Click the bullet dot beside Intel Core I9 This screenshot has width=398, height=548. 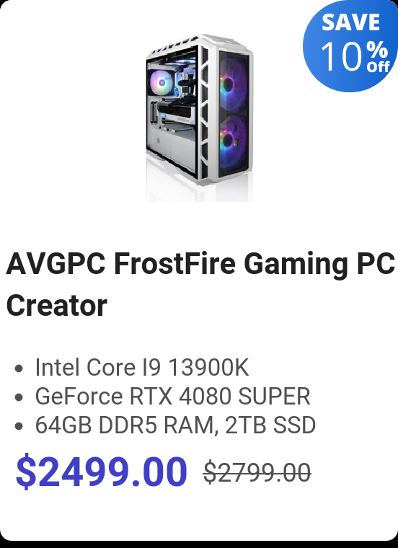[x=19, y=368]
